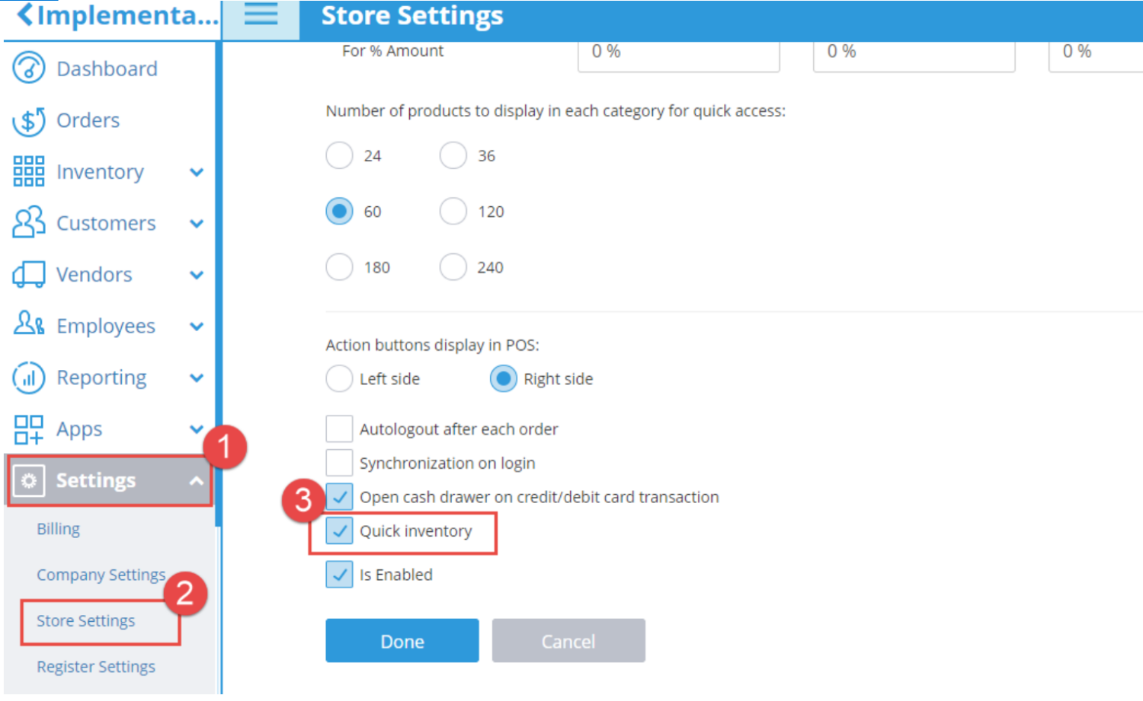Open the Register Settings menu item
Image resolution: width=1143 pixels, height=701 pixels.
(x=95, y=666)
